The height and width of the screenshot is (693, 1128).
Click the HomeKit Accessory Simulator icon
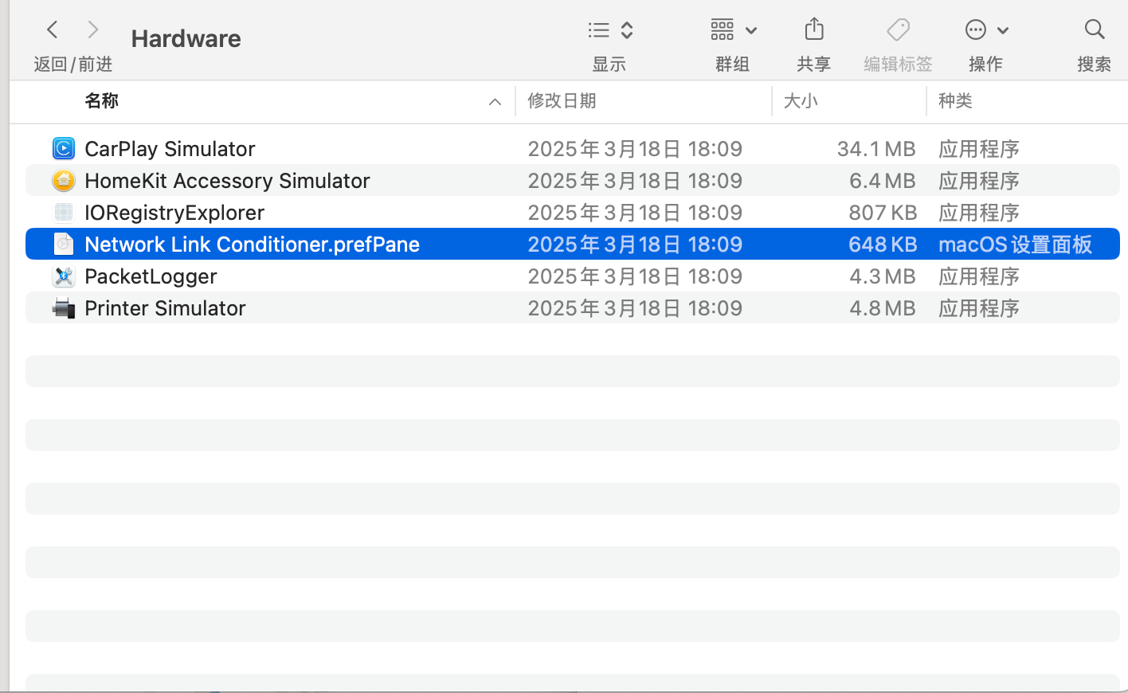coord(64,180)
